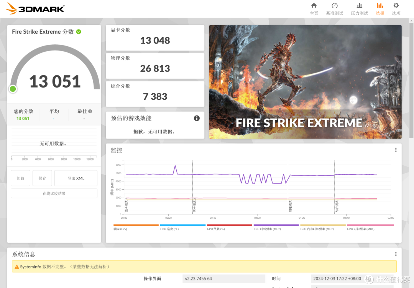This screenshot has width=414, height=288.
Task: Click the Fire Strike Extreme artwork image
Action: (305, 82)
